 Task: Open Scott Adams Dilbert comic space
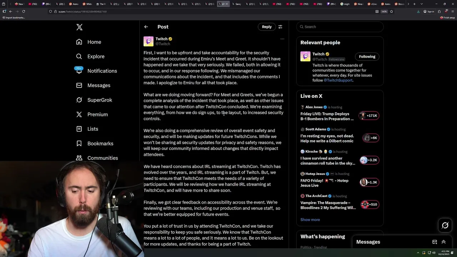coord(327,138)
